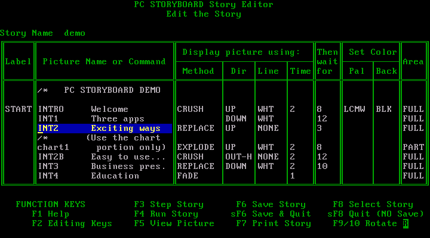The image size is (430, 238).
Task: Select FULL area value in INT2 row
Action: tap(413, 129)
